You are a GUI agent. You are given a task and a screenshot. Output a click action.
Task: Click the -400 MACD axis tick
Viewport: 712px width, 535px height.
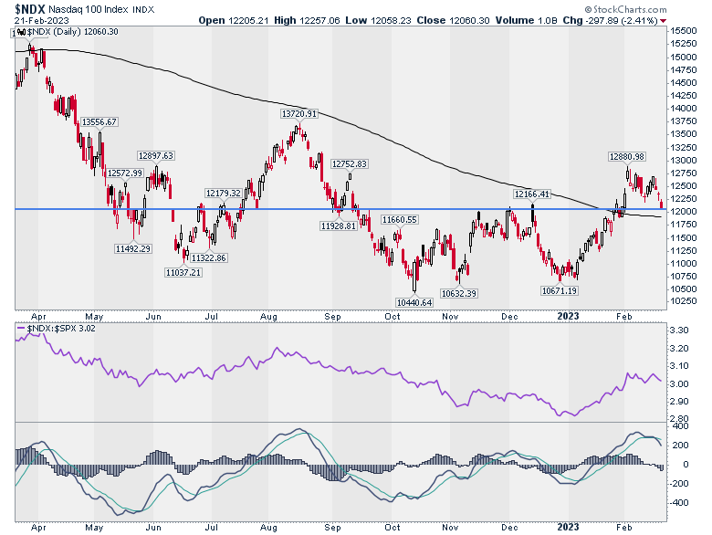680,503
